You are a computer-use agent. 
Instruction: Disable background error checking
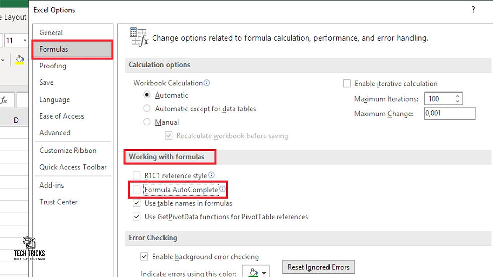tap(144, 256)
